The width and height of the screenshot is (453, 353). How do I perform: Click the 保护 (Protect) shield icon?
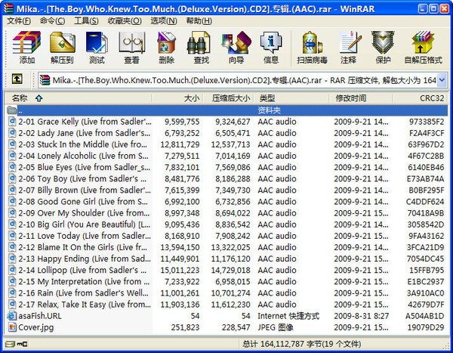click(383, 43)
